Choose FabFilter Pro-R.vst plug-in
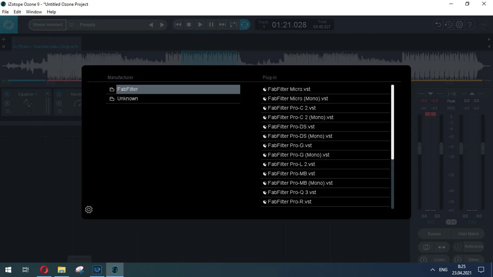493x277 pixels. (x=325, y=202)
